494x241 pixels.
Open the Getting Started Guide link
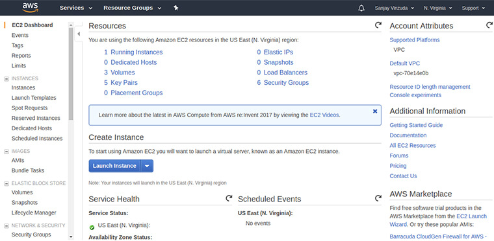pos(416,125)
